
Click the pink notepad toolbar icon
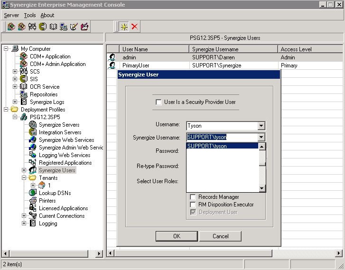(x=84, y=27)
